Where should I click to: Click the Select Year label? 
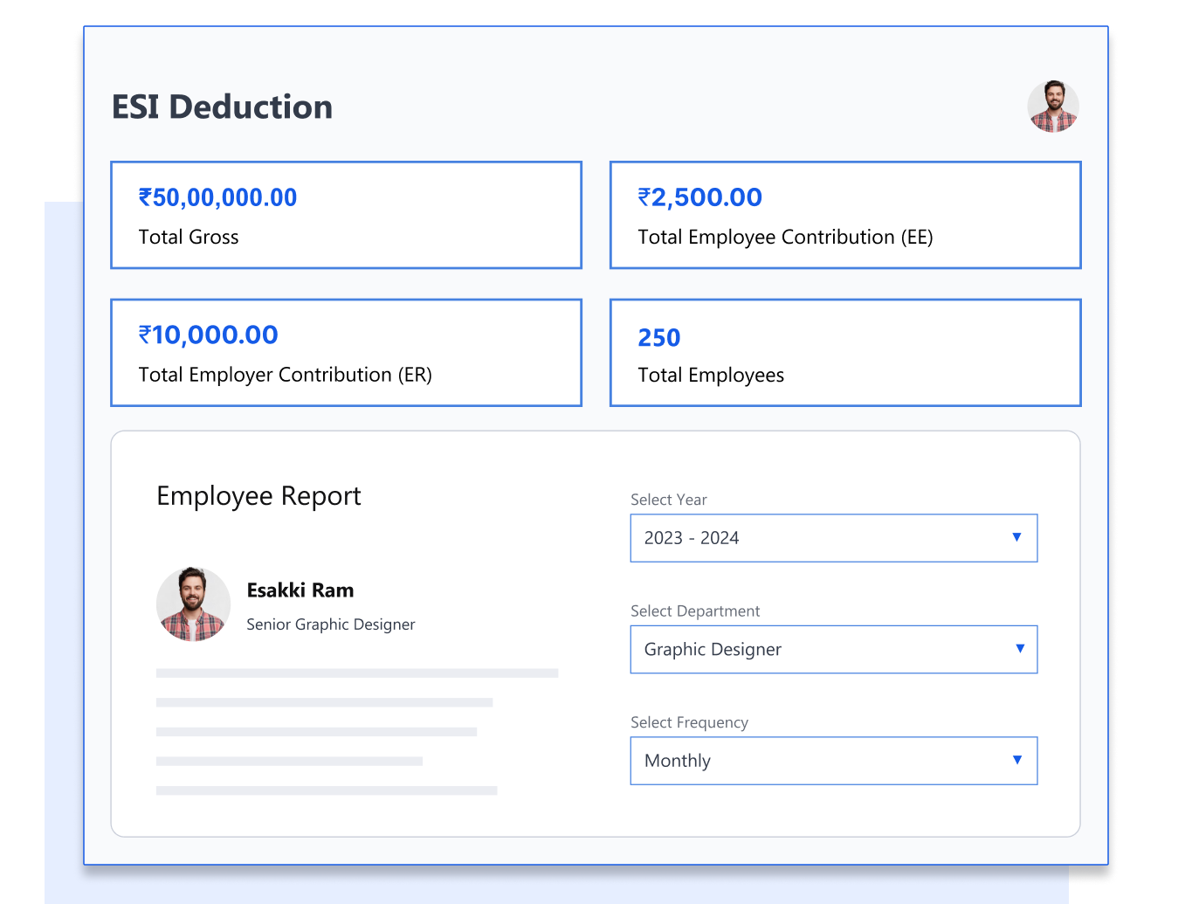click(668, 500)
